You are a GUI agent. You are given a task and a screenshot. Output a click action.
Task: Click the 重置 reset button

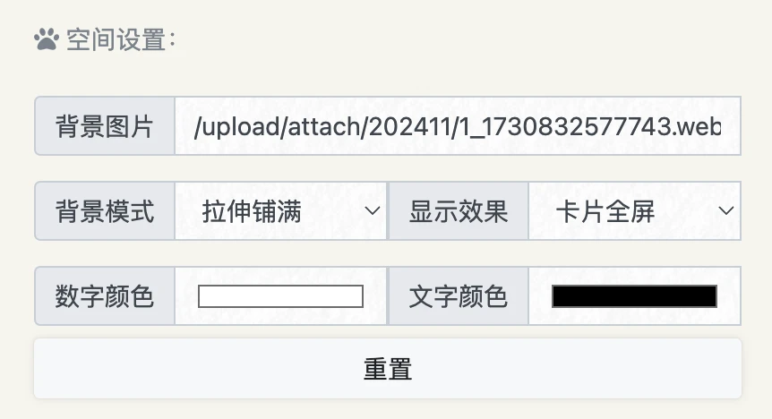pos(388,368)
